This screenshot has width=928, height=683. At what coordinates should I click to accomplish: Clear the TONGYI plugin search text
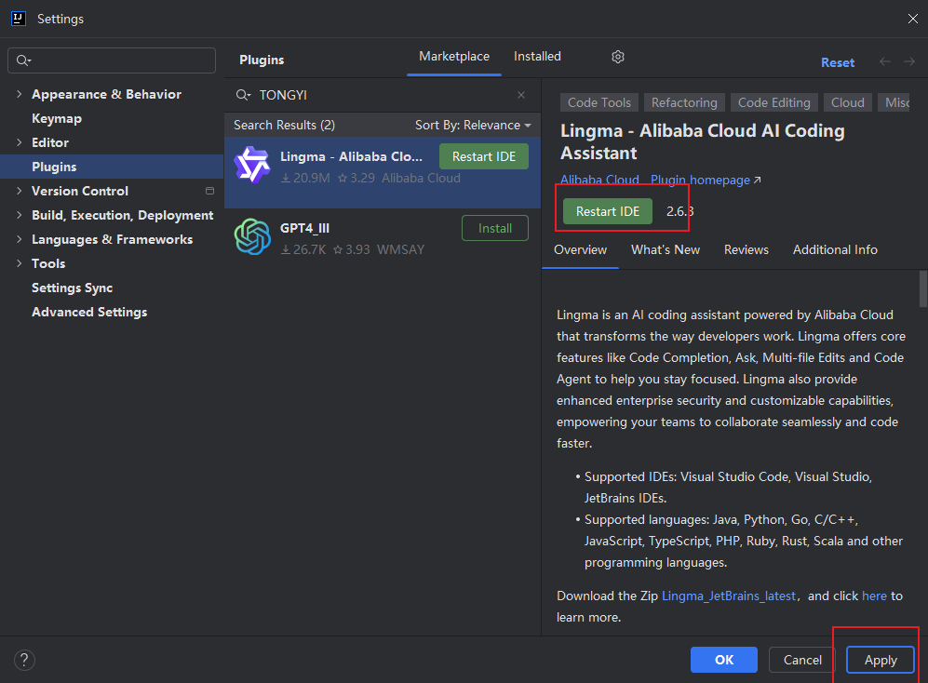click(x=521, y=95)
